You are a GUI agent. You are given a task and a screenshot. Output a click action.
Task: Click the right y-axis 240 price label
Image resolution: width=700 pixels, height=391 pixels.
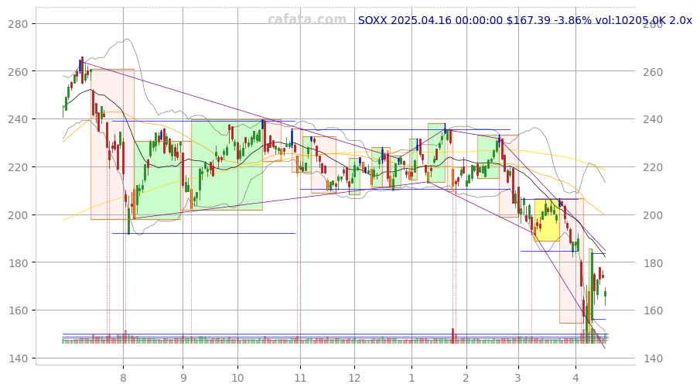coord(652,119)
